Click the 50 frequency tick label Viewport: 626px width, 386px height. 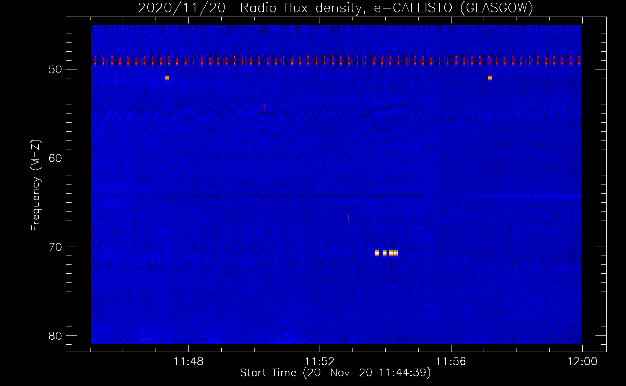(55, 69)
